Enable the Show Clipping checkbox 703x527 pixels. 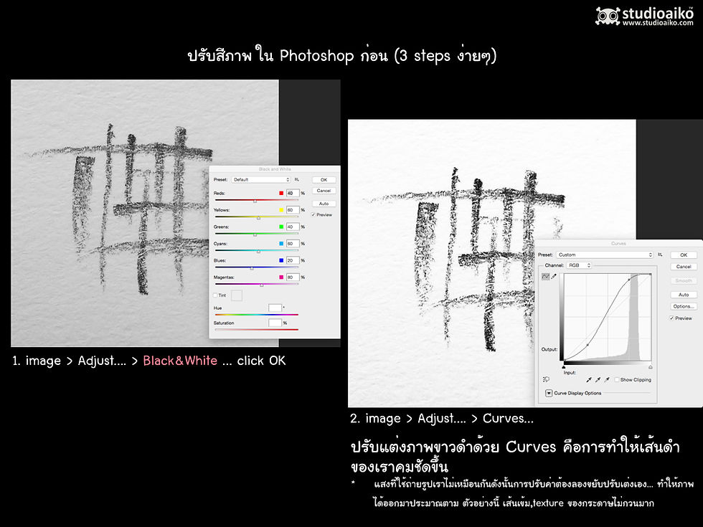pyautogui.click(x=617, y=379)
